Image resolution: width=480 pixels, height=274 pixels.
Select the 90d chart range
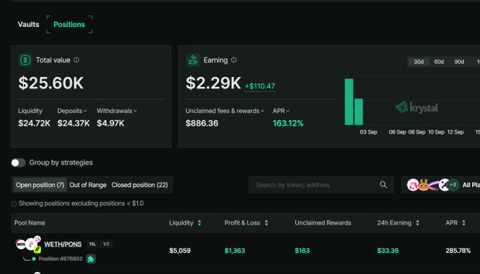coord(459,62)
